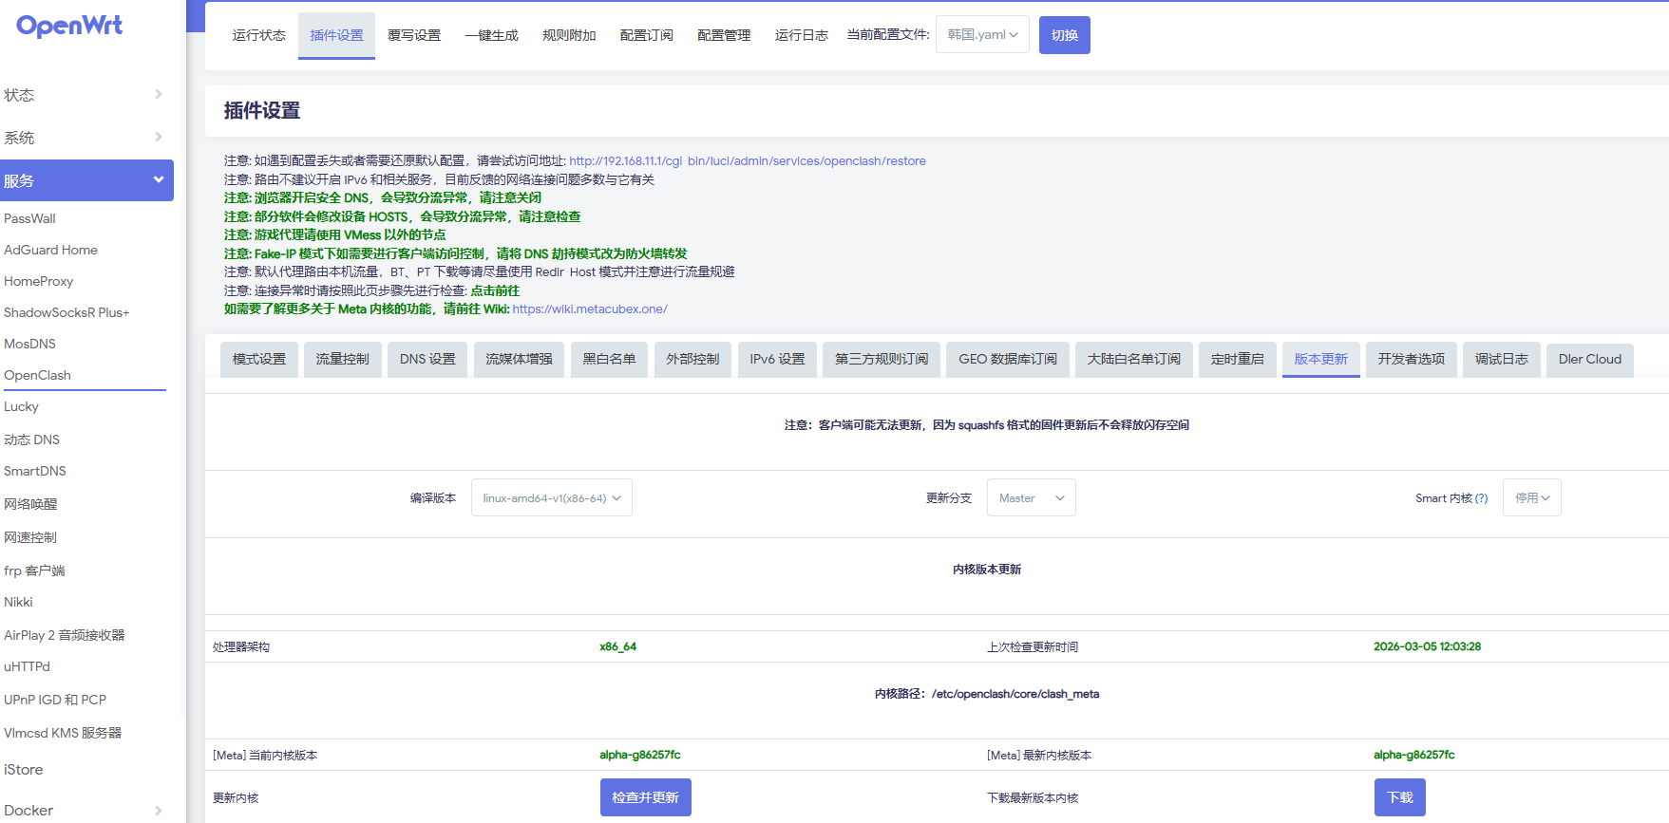Open the 大陆白名单订阅 sub-tab
This screenshot has height=823, width=1669.
point(1134,360)
